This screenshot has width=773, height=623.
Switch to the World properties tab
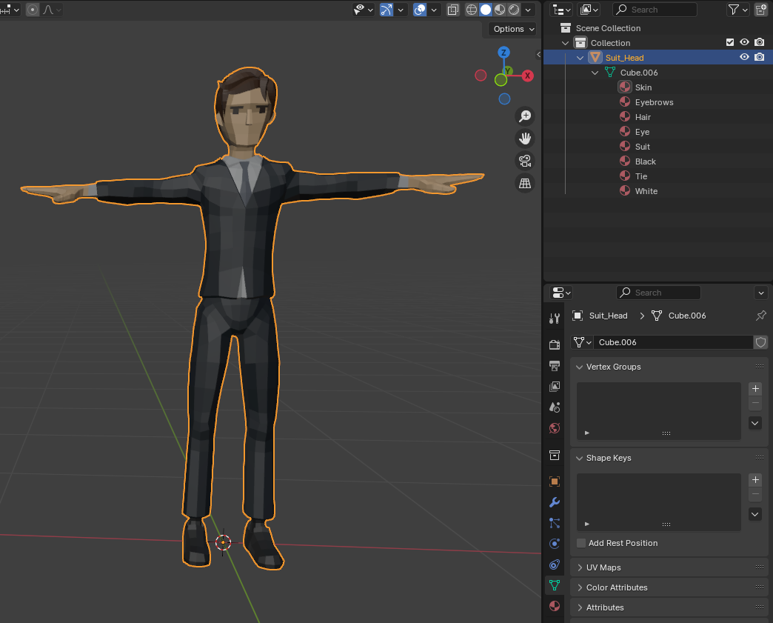[x=554, y=428]
